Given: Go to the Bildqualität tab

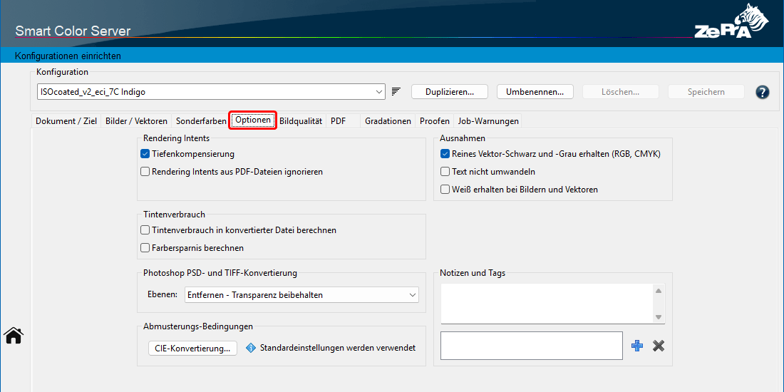Looking at the screenshot, I should (x=301, y=121).
